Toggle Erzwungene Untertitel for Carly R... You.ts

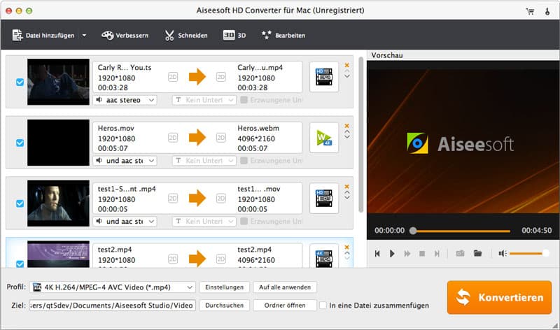click(x=244, y=100)
